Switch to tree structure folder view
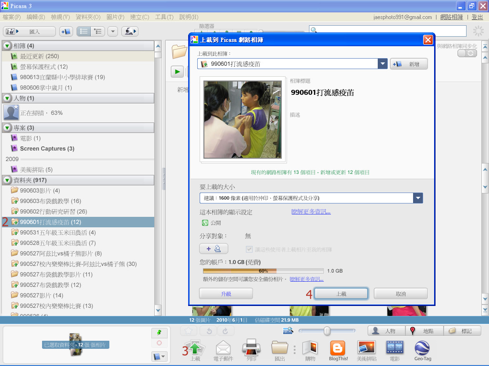Image resolution: width=489 pixels, height=366 pixels. (98, 31)
